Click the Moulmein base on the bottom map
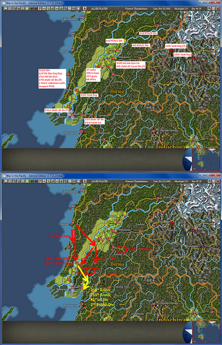 point(82,304)
